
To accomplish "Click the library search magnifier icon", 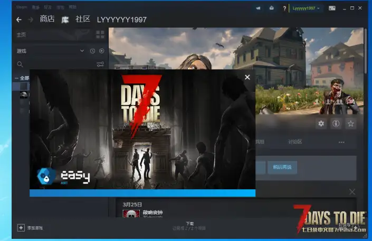I will click(x=20, y=64).
